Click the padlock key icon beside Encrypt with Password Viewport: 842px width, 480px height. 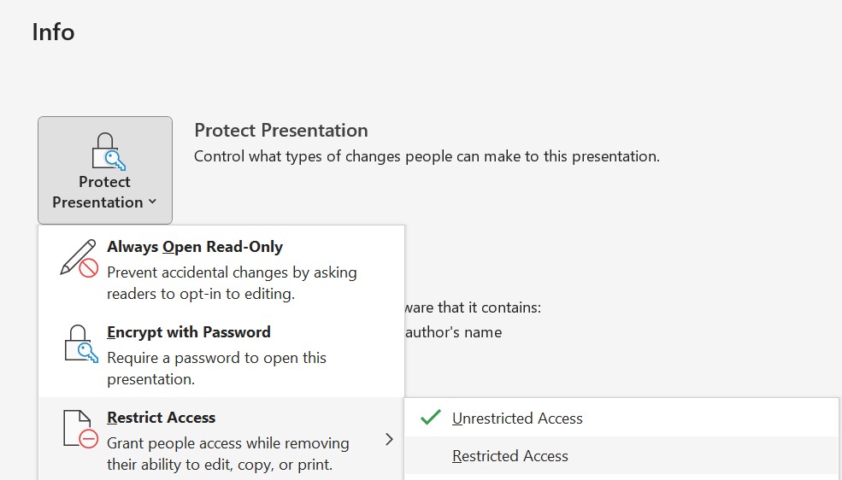click(x=81, y=344)
